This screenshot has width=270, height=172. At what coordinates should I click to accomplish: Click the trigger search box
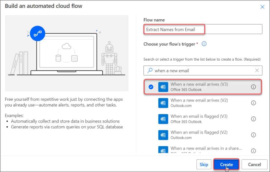(x=203, y=71)
